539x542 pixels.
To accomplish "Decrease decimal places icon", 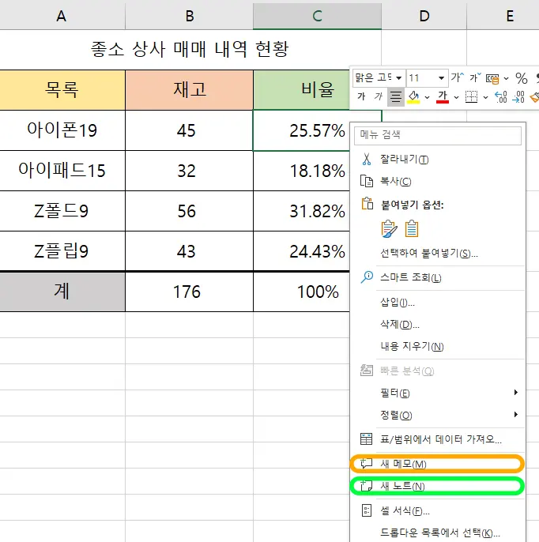I will [518, 97].
